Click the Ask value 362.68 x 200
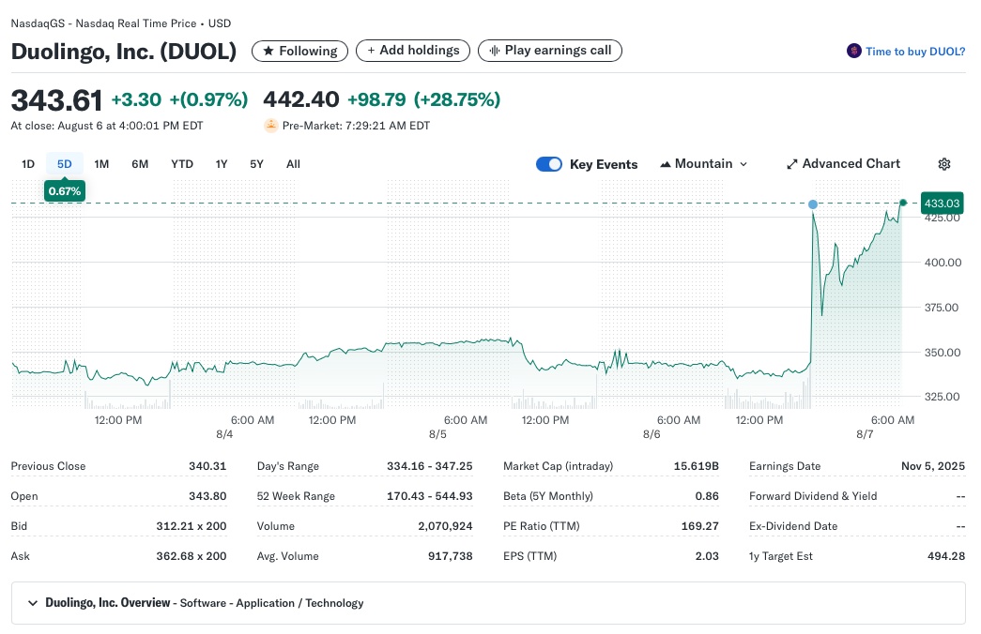 tap(191, 556)
